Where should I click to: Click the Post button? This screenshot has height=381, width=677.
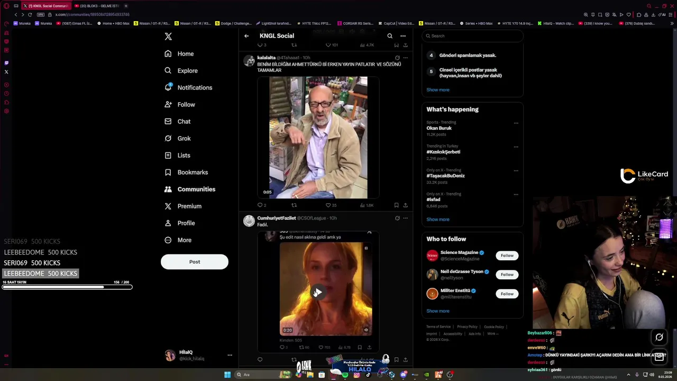pos(195,261)
